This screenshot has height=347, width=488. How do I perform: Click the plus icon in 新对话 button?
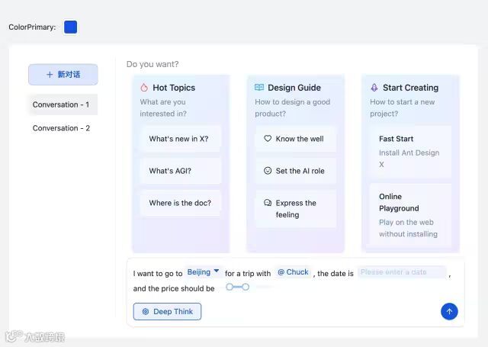coord(50,75)
